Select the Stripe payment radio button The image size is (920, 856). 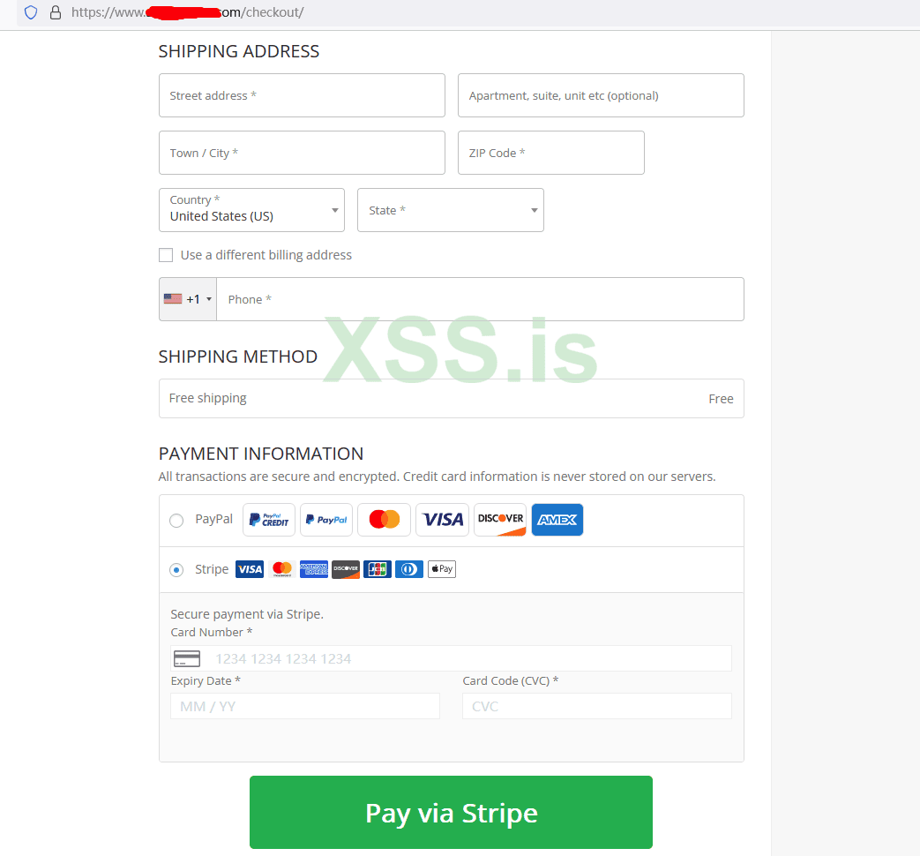(x=176, y=569)
